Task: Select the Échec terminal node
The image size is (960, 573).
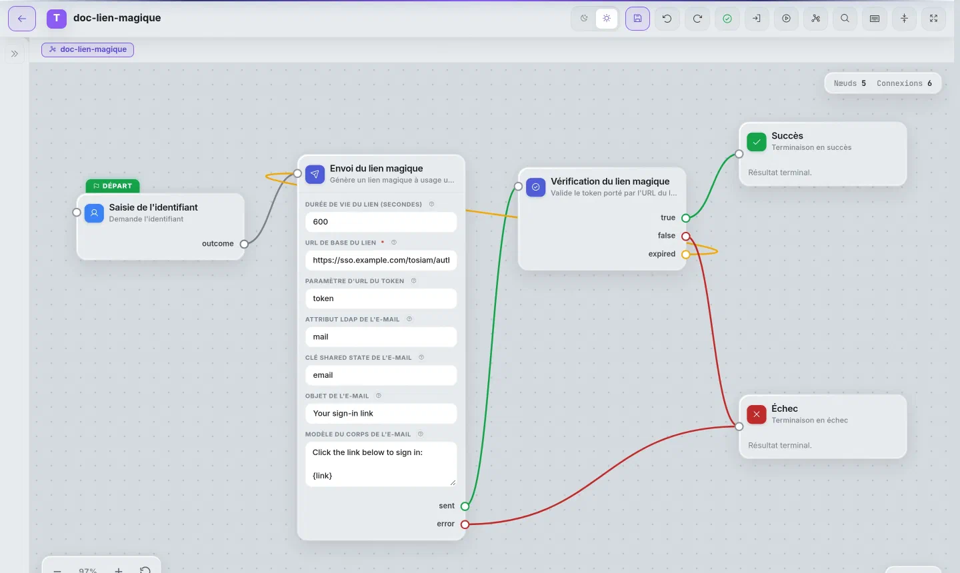Action: pyautogui.click(x=823, y=426)
